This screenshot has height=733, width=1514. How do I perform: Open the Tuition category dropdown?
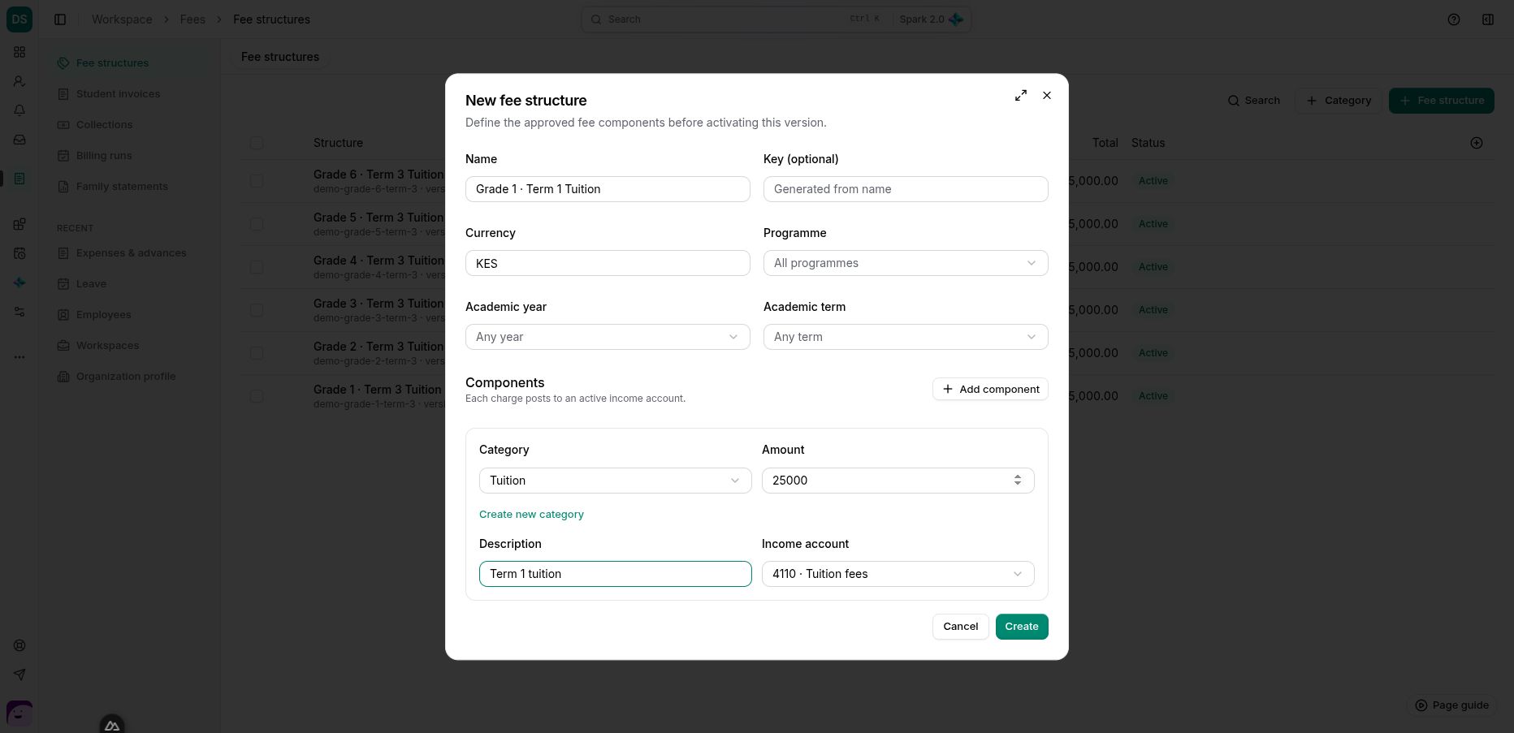pos(615,481)
